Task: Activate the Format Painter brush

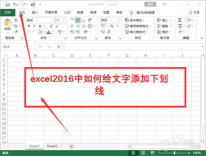Action: [x=16, y=32]
